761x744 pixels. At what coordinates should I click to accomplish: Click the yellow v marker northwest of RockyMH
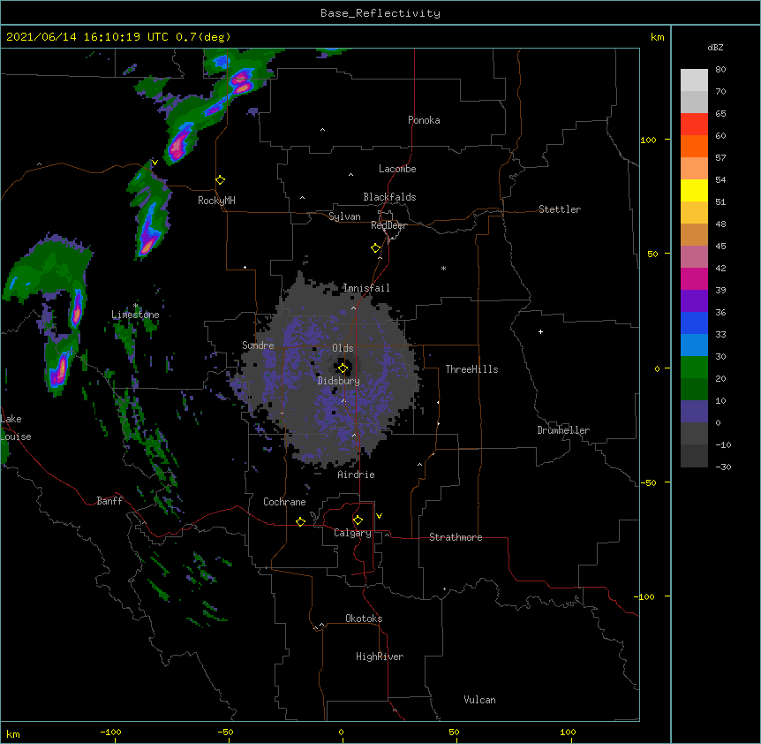tap(154, 163)
